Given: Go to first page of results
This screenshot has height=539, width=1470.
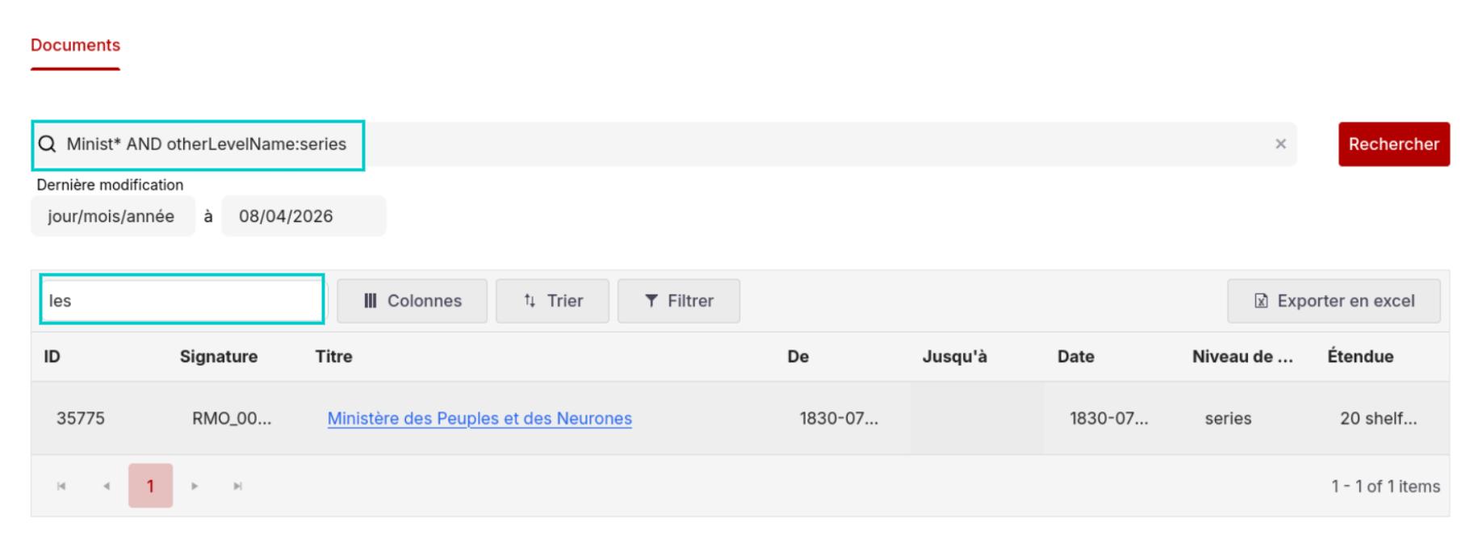Looking at the screenshot, I should (x=61, y=486).
